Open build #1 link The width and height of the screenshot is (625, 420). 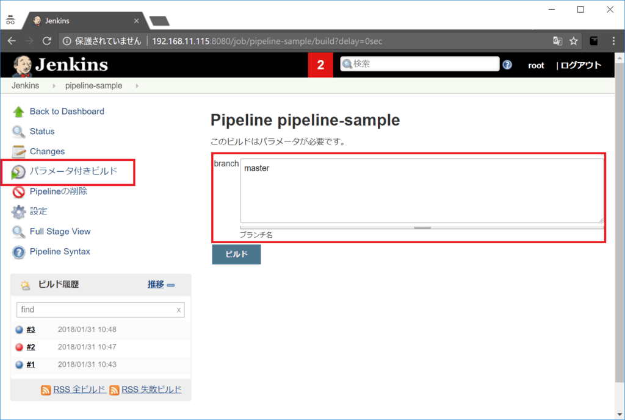(x=31, y=365)
